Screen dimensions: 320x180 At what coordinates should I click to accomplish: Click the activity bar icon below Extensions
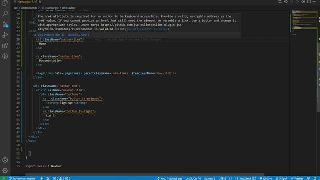5,56
